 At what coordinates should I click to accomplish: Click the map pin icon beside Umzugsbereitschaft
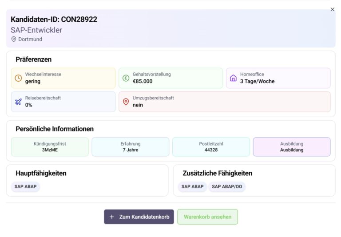126,102
